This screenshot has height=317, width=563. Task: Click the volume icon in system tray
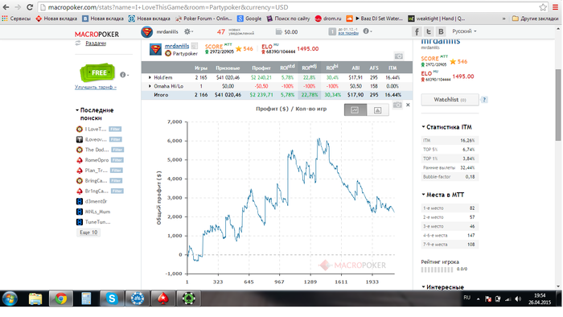518,298
